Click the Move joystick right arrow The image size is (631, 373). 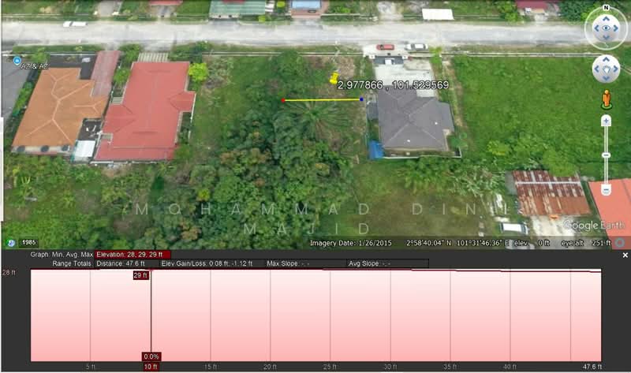617,69
